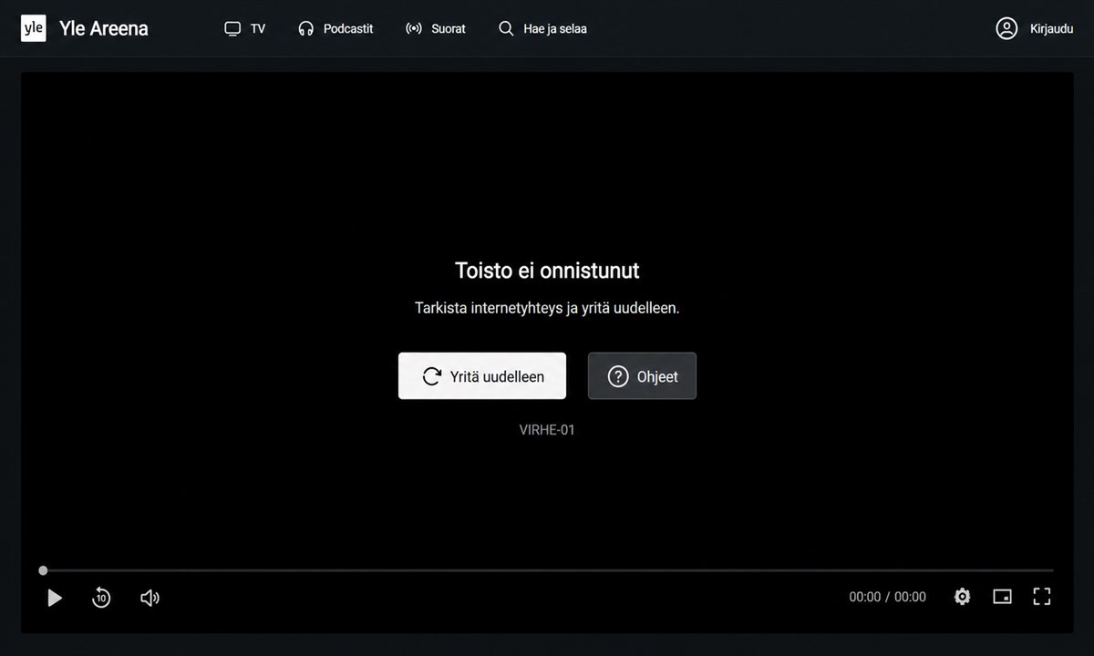This screenshot has width=1094, height=656.
Task: Click the user profile icon
Action: (1006, 28)
